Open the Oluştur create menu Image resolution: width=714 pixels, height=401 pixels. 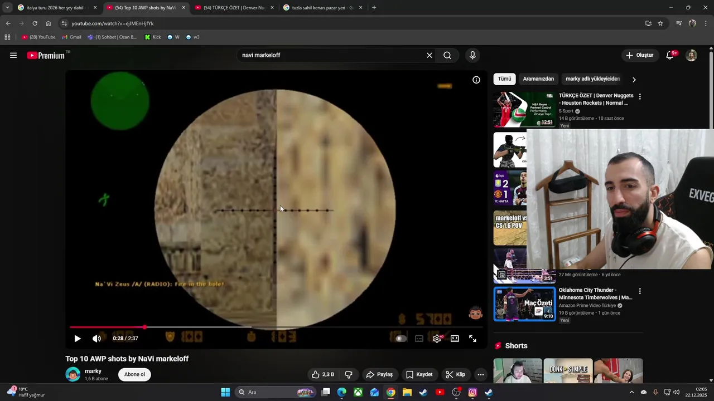click(639, 55)
